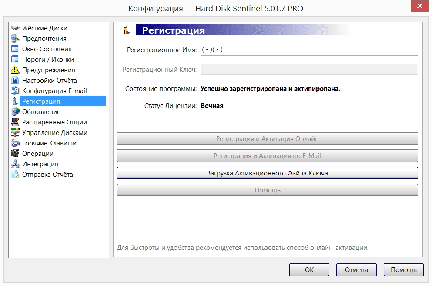The height and width of the screenshot is (286, 432).
Task: Click the Расширенные Опции computer icon
Action: 15,122
